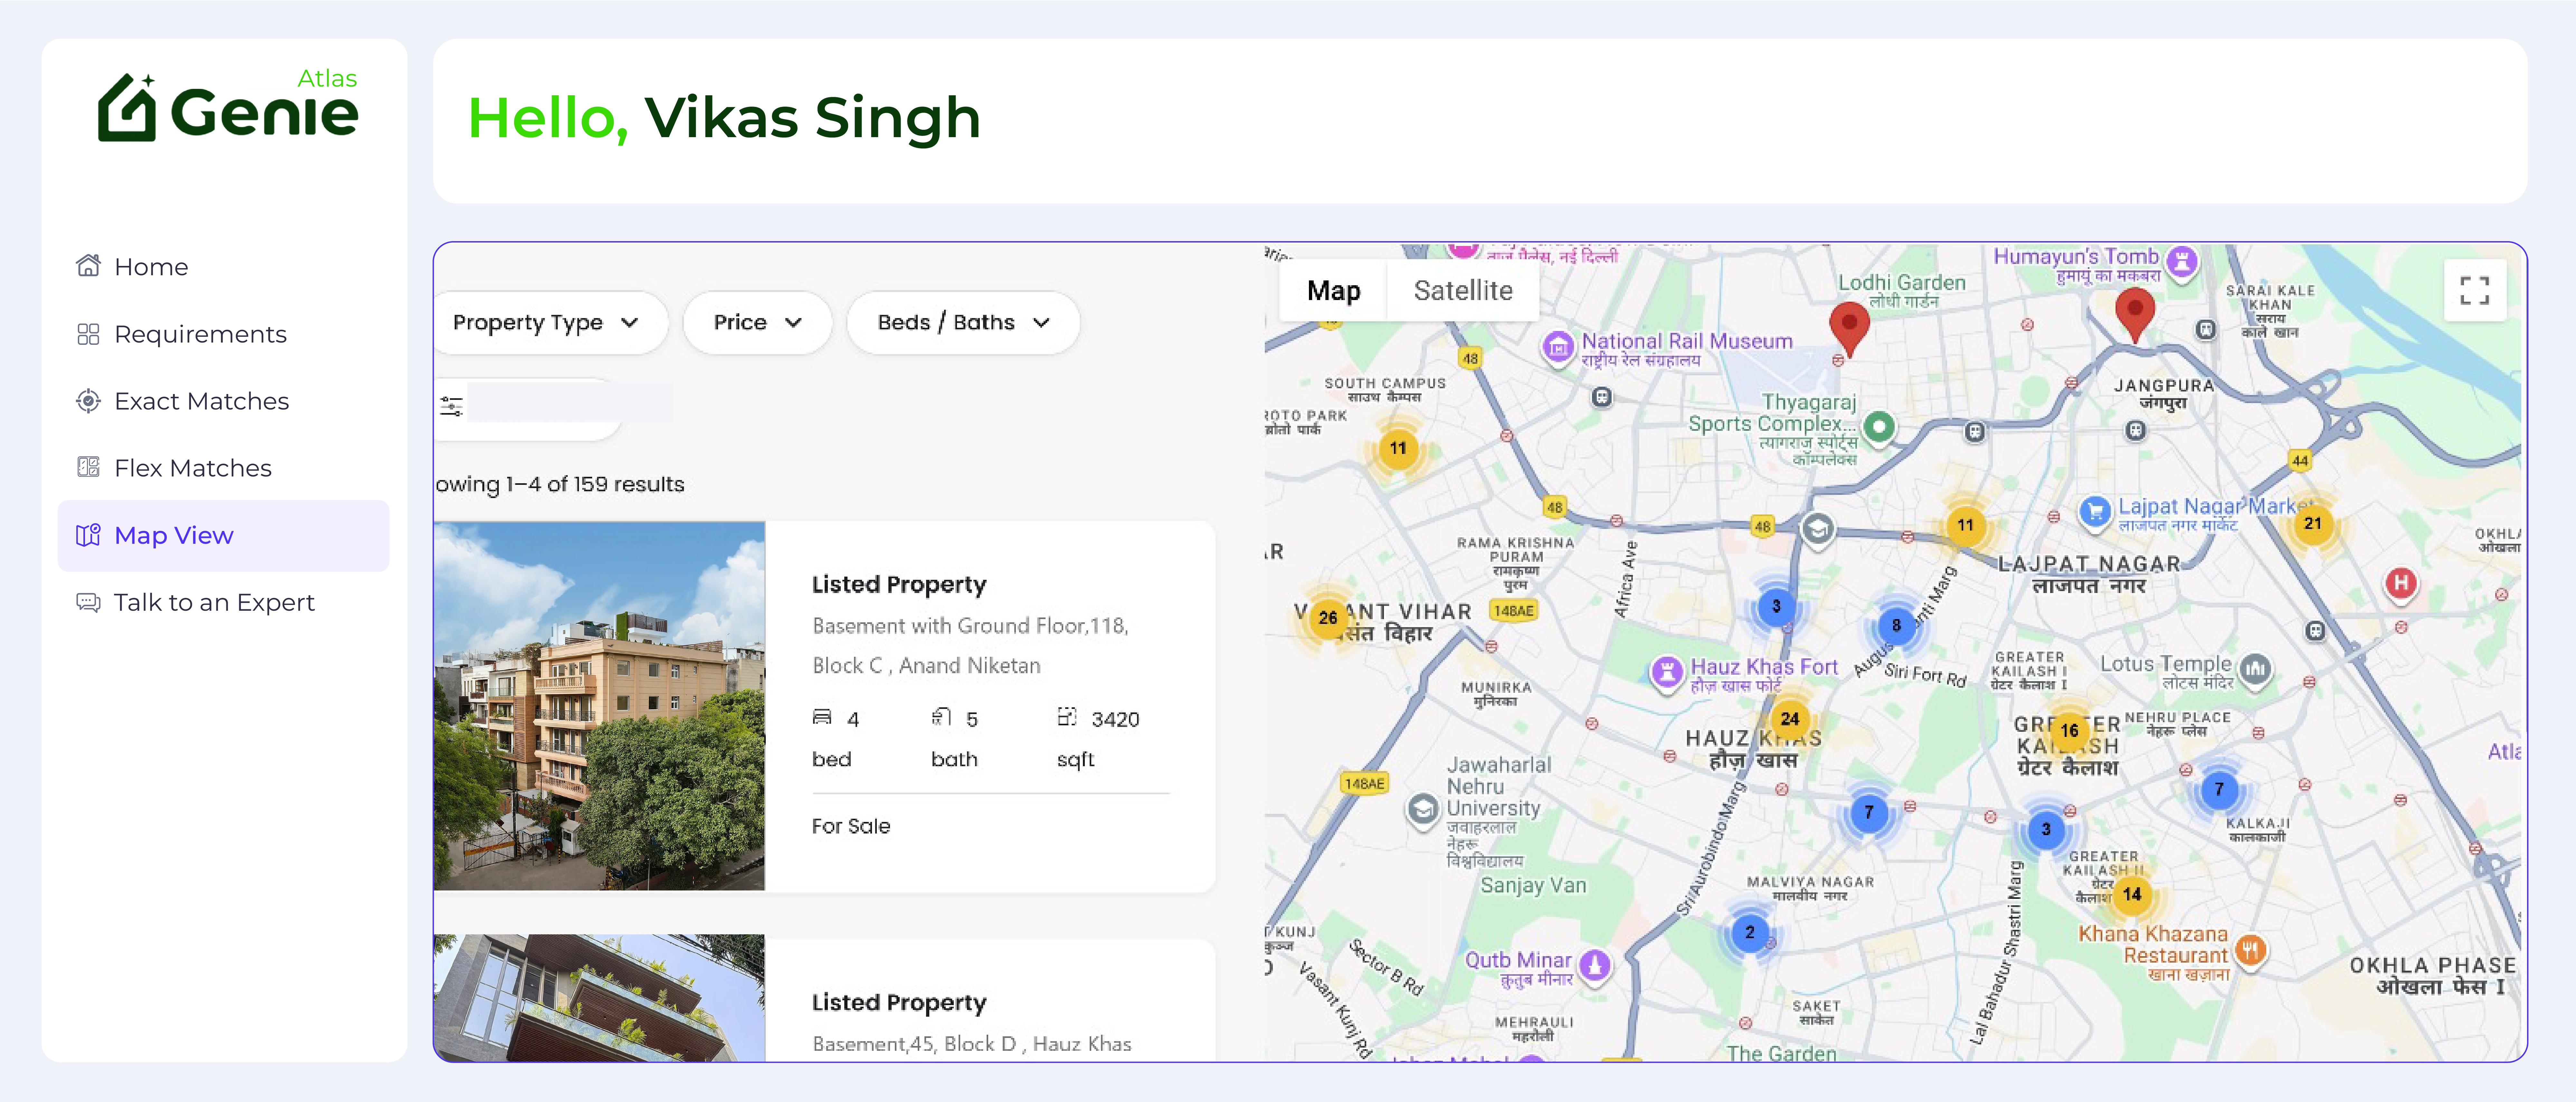
Task: Open the Price filter dropdown
Action: tap(757, 322)
